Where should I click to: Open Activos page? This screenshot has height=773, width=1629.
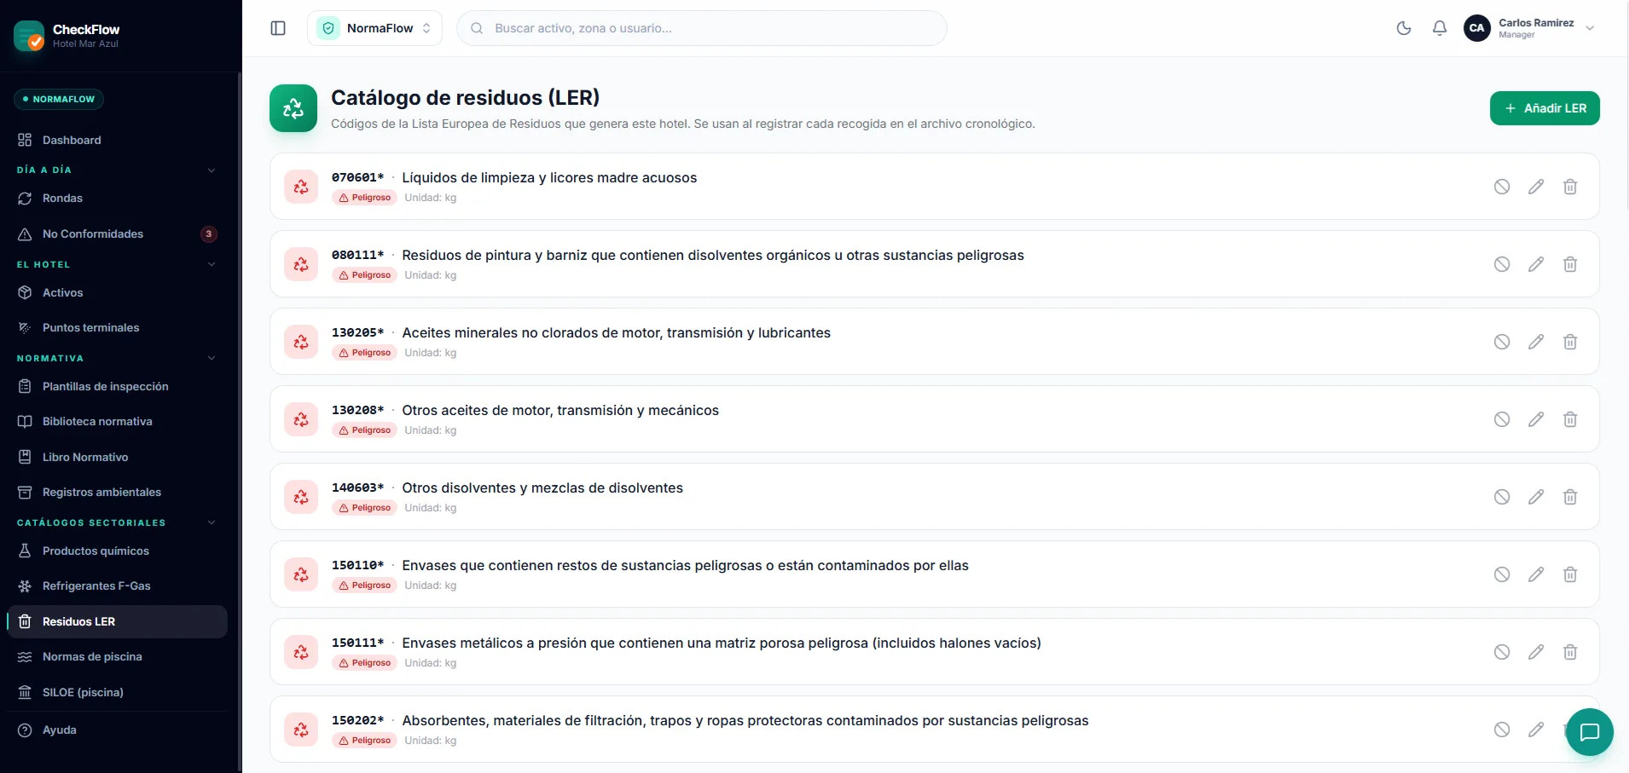pos(117,292)
